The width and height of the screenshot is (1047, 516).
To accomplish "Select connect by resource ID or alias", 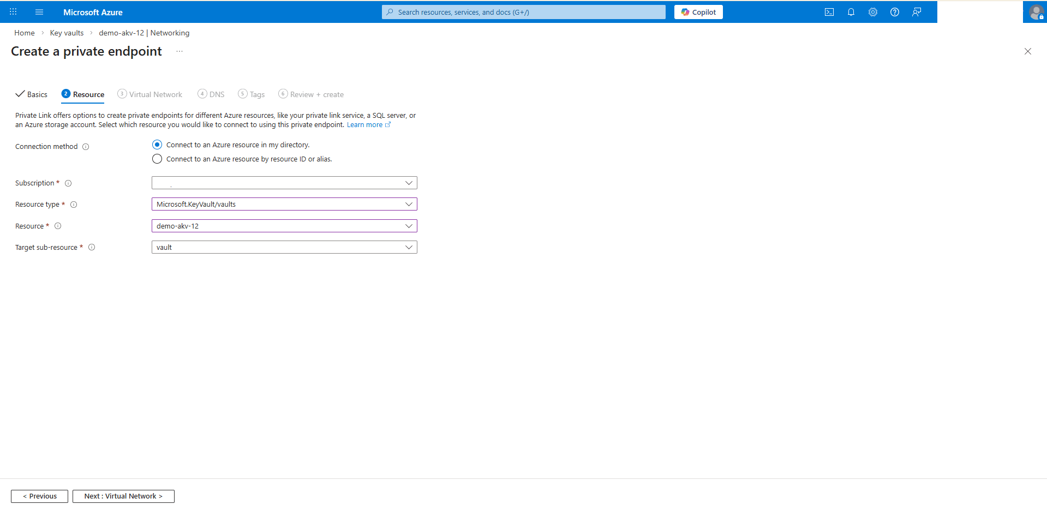I will pos(157,159).
